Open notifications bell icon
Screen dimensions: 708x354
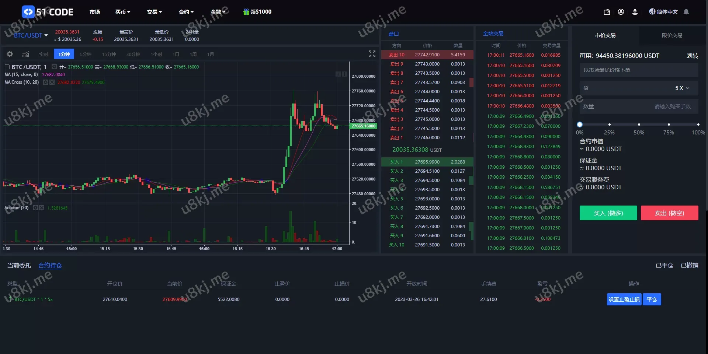[x=686, y=12]
